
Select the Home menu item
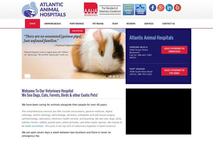[32, 24]
